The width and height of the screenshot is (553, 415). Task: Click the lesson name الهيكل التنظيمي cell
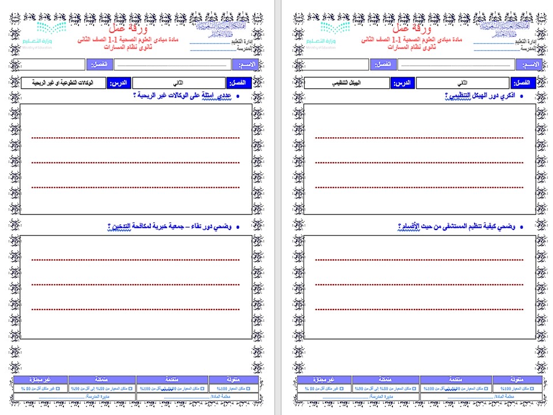point(347,83)
